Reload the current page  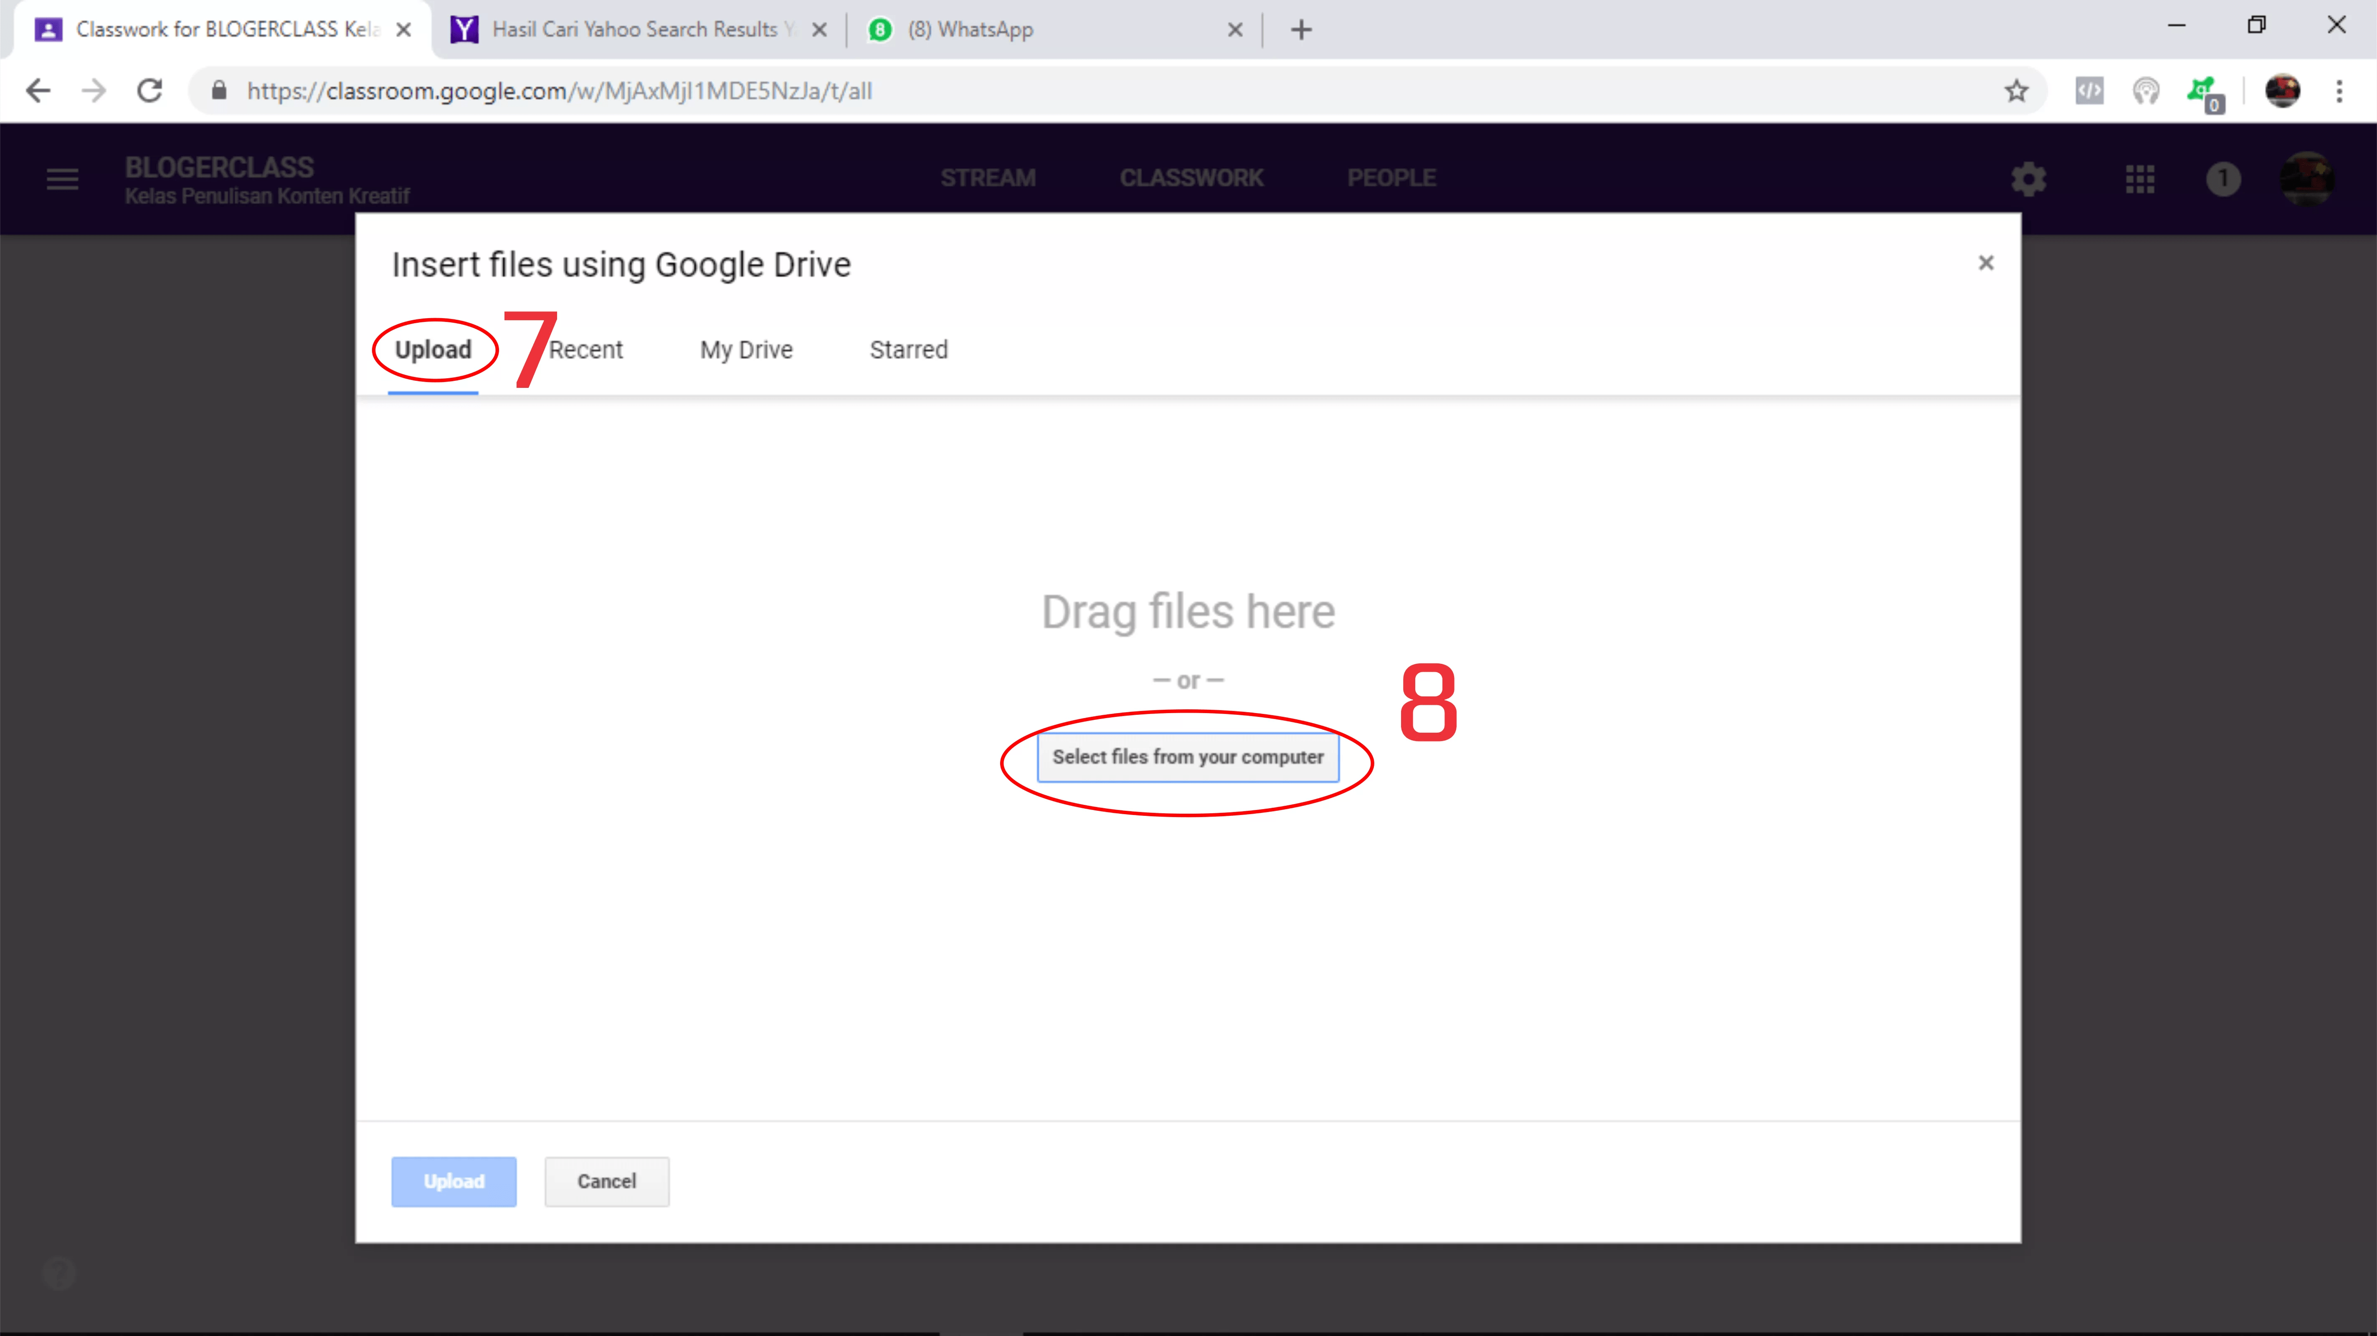point(150,91)
